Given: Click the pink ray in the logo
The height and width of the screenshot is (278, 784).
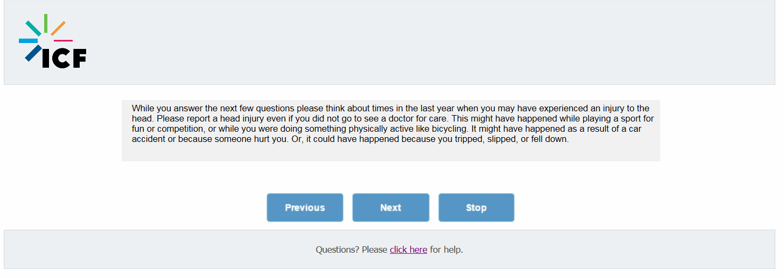Looking at the screenshot, I should click(x=63, y=40).
